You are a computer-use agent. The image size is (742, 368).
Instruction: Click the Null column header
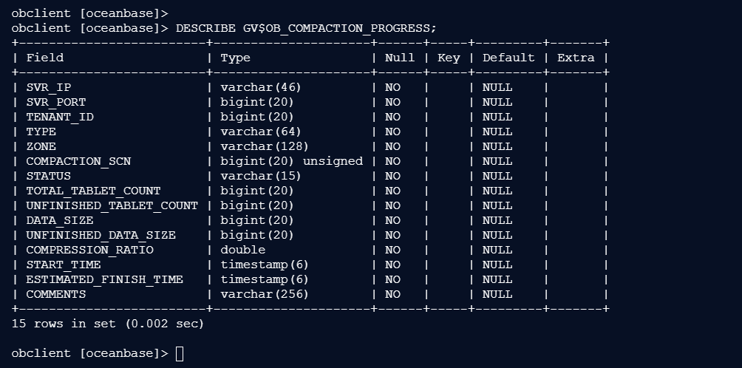tap(400, 58)
